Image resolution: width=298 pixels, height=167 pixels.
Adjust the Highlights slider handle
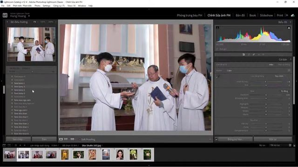pos(266,104)
